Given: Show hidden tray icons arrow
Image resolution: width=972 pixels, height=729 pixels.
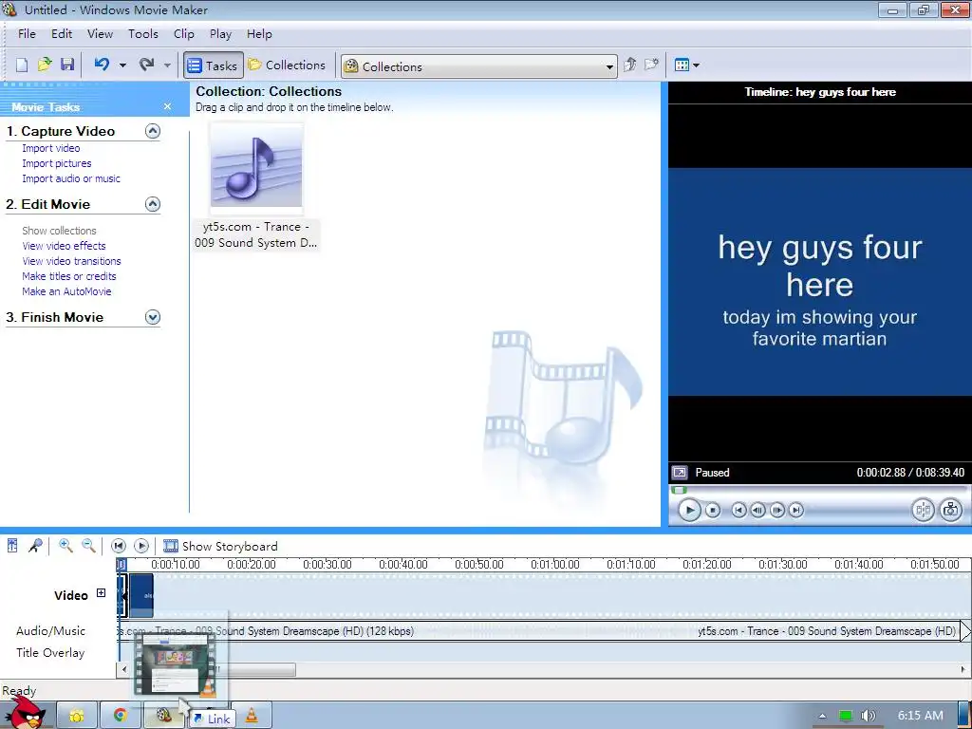Looking at the screenshot, I should (x=822, y=716).
